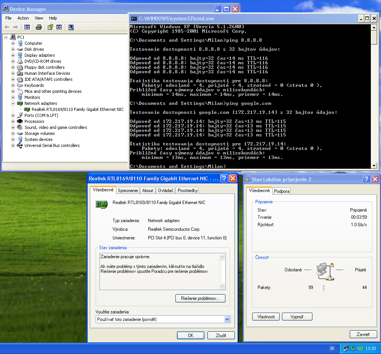Viewport: 381px width, 354px height.
Task: Click the cmd window scroll-up arrow
Action: tap(374, 27)
